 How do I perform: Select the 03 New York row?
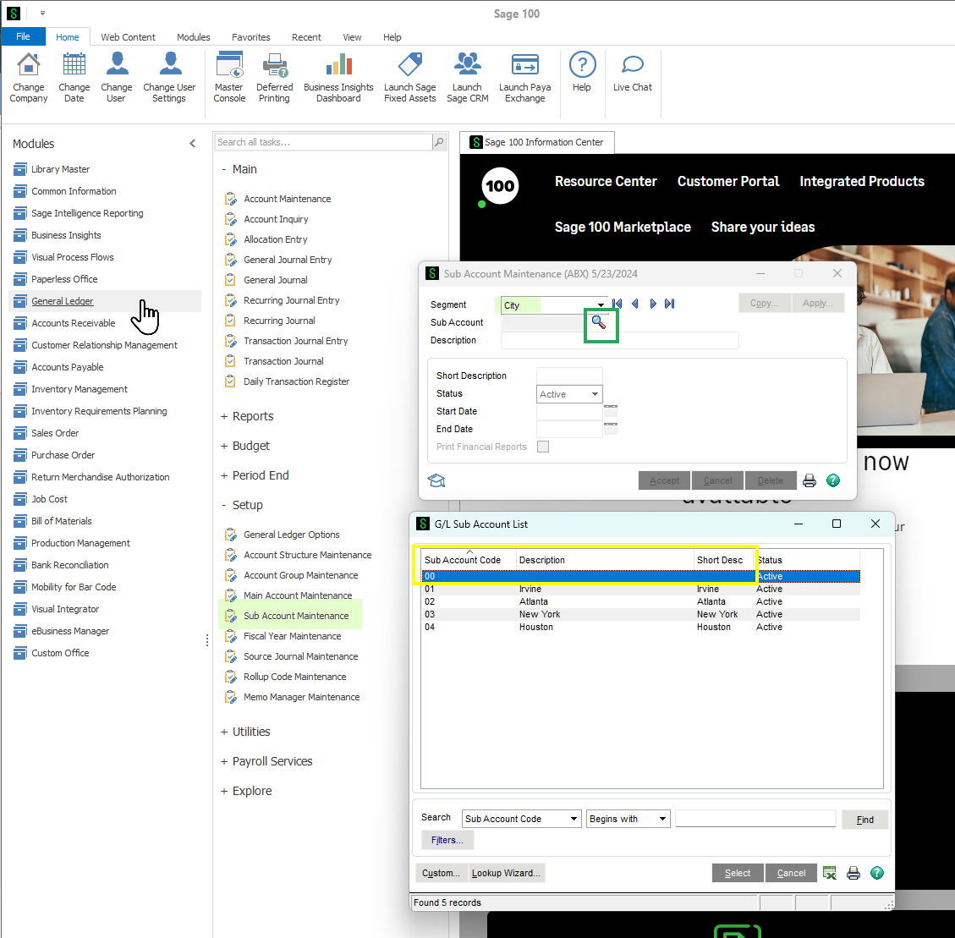[x=640, y=615]
